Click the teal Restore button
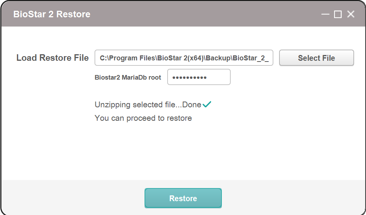This screenshot has height=215, width=366. (183, 198)
